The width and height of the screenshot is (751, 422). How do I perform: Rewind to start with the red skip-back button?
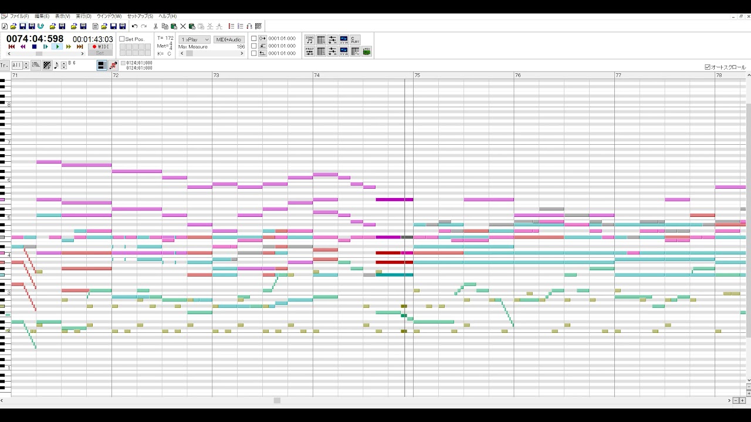(x=11, y=47)
